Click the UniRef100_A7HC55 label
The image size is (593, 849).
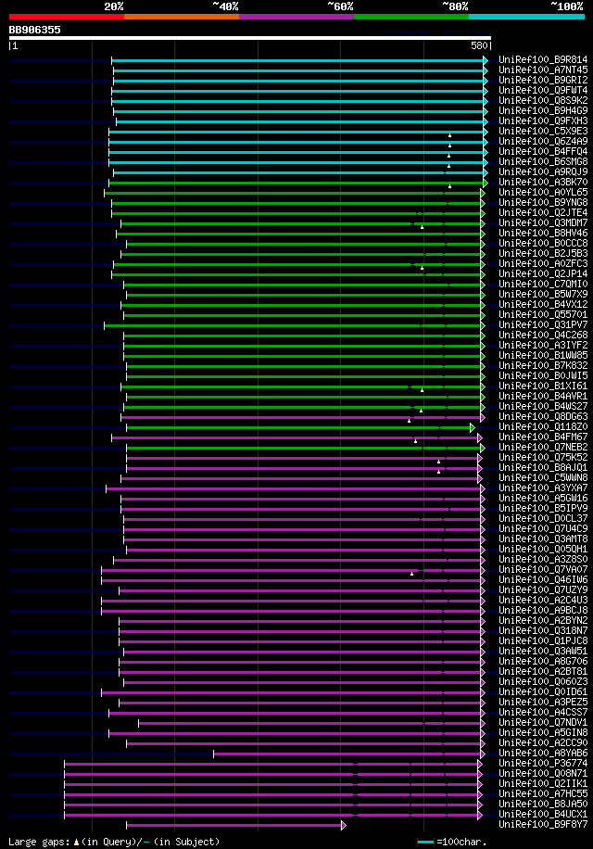pos(543,793)
